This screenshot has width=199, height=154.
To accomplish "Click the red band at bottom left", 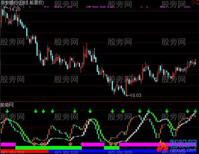I will (24, 151).
